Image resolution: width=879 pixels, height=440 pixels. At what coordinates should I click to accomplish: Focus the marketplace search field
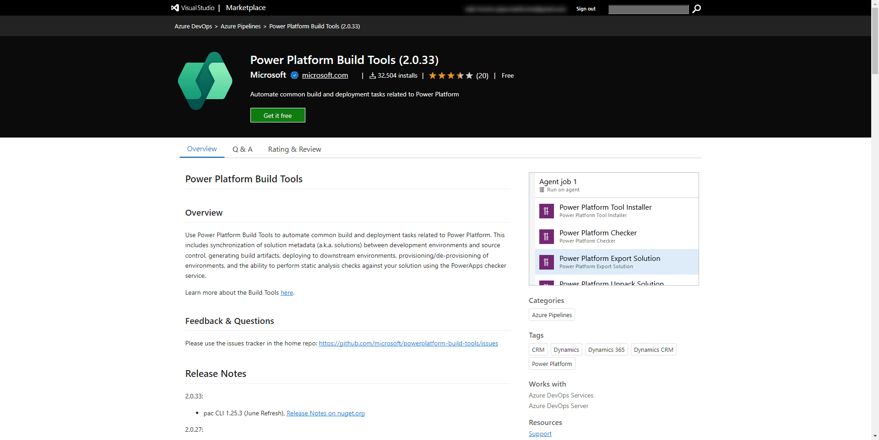coord(648,9)
